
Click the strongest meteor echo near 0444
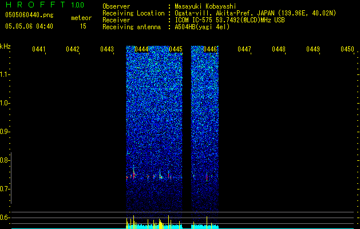click(x=133, y=173)
